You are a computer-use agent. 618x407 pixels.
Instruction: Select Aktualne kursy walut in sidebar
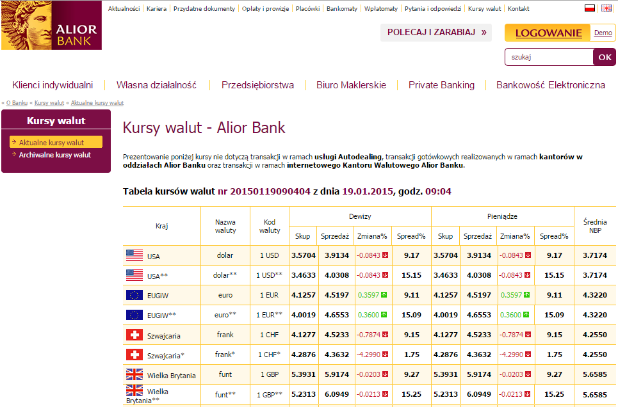(56, 142)
